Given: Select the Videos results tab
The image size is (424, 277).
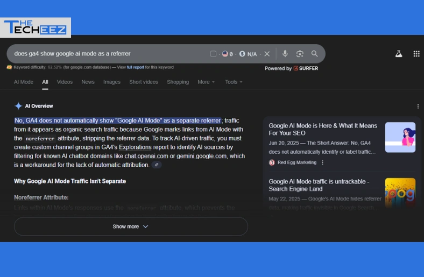Looking at the screenshot, I should point(65,82).
